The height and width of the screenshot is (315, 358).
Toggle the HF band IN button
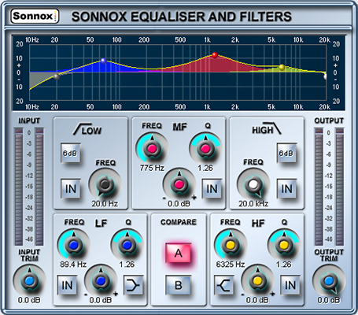point(290,285)
